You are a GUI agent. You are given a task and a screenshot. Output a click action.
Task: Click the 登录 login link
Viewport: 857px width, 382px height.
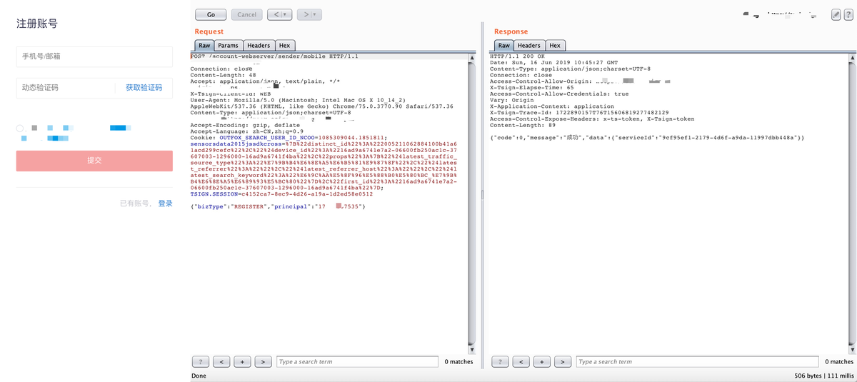click(165, 203)
